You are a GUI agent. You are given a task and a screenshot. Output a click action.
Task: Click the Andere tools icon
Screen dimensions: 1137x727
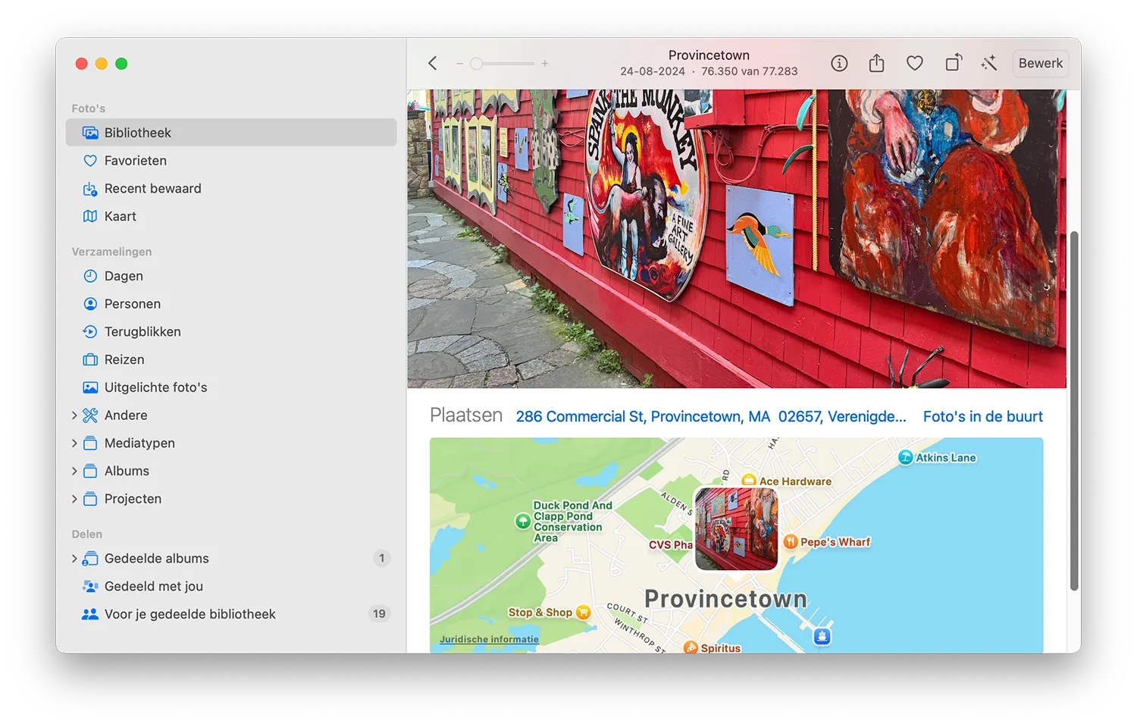pos(90,415)
